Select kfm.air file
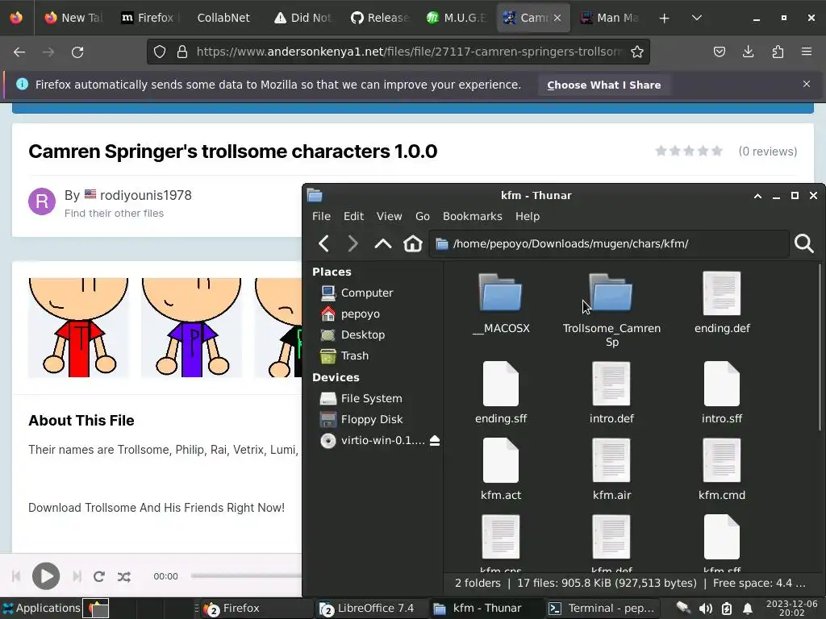Screen dimensions: 826x619 click(x=611, y=470)
